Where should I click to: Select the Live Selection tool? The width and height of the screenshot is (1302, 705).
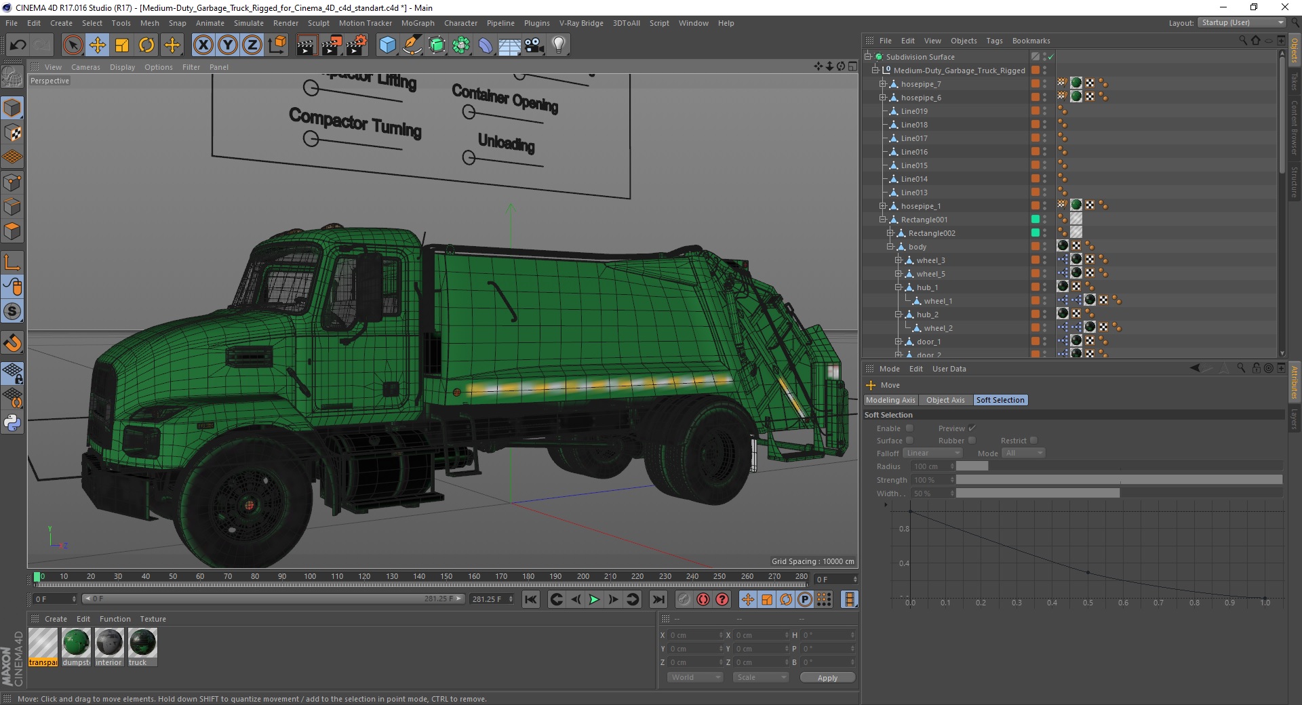click(x=73, y=45)
